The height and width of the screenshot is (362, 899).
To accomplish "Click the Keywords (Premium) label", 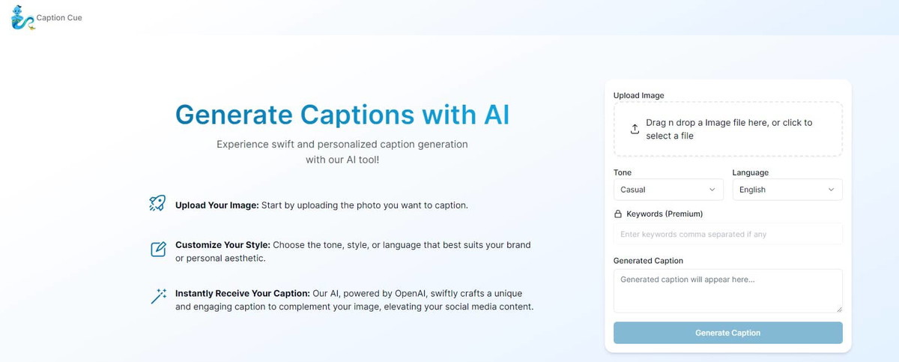I will click(x=665, y=214).
